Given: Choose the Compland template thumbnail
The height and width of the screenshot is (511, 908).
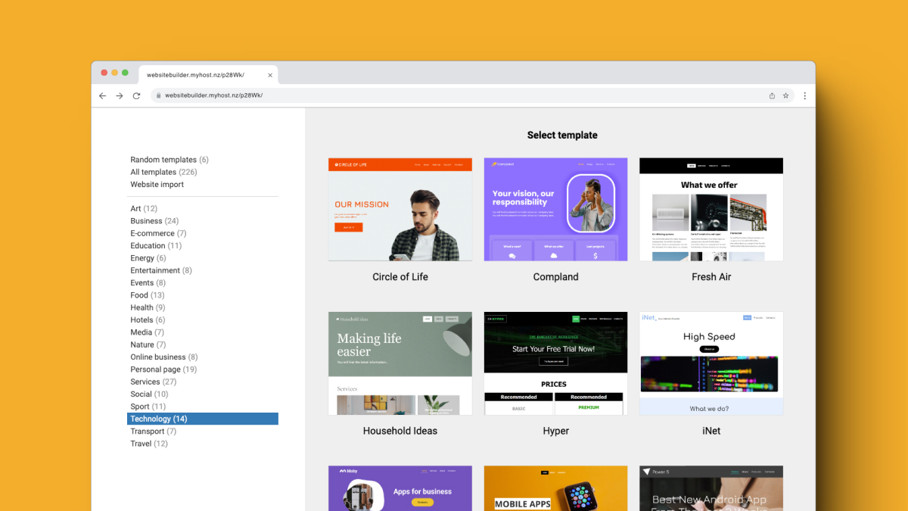Looking at the screenshot, I should [x=555, y=210].
